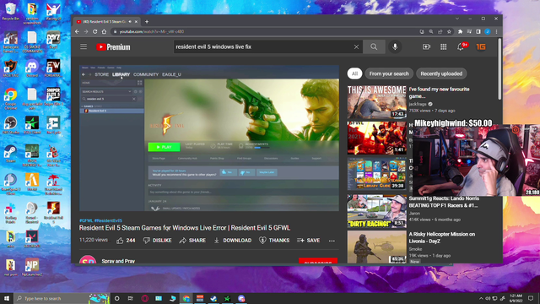Screen dimensions: 540x304
Task: Open Chrome profile avatar
Action: 488,32
